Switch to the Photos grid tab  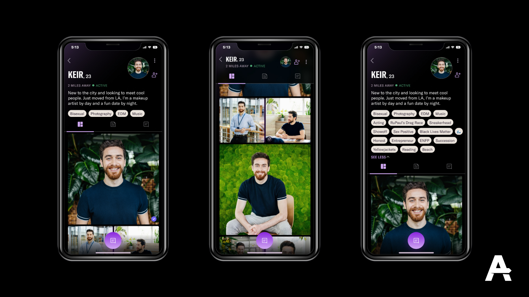(232, 76)
